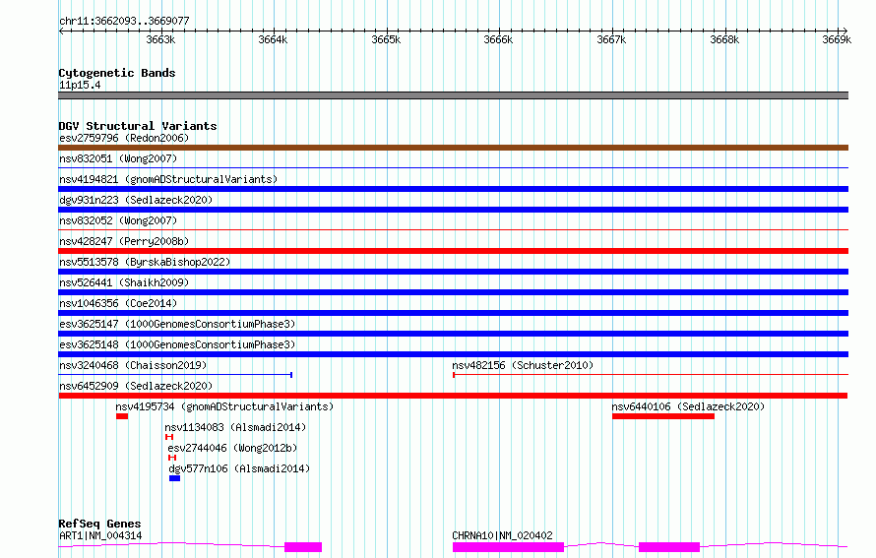This screenshot has width=876, height=558.
Task: Select nsv1134083 (Alsmadi2014) variant label
Action: (x=235, y=427)
